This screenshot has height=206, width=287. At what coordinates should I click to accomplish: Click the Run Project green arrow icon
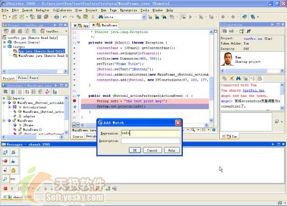[190, 17]
